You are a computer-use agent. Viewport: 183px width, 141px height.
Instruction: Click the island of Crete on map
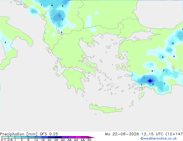[x=106, y=108]
